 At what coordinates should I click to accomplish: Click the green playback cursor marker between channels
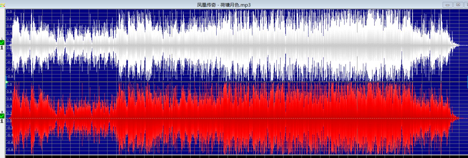pyautogui.click(x=7, y=82)
